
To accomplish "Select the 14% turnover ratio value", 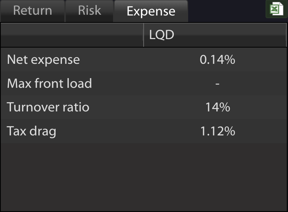I will pos(218,107).
